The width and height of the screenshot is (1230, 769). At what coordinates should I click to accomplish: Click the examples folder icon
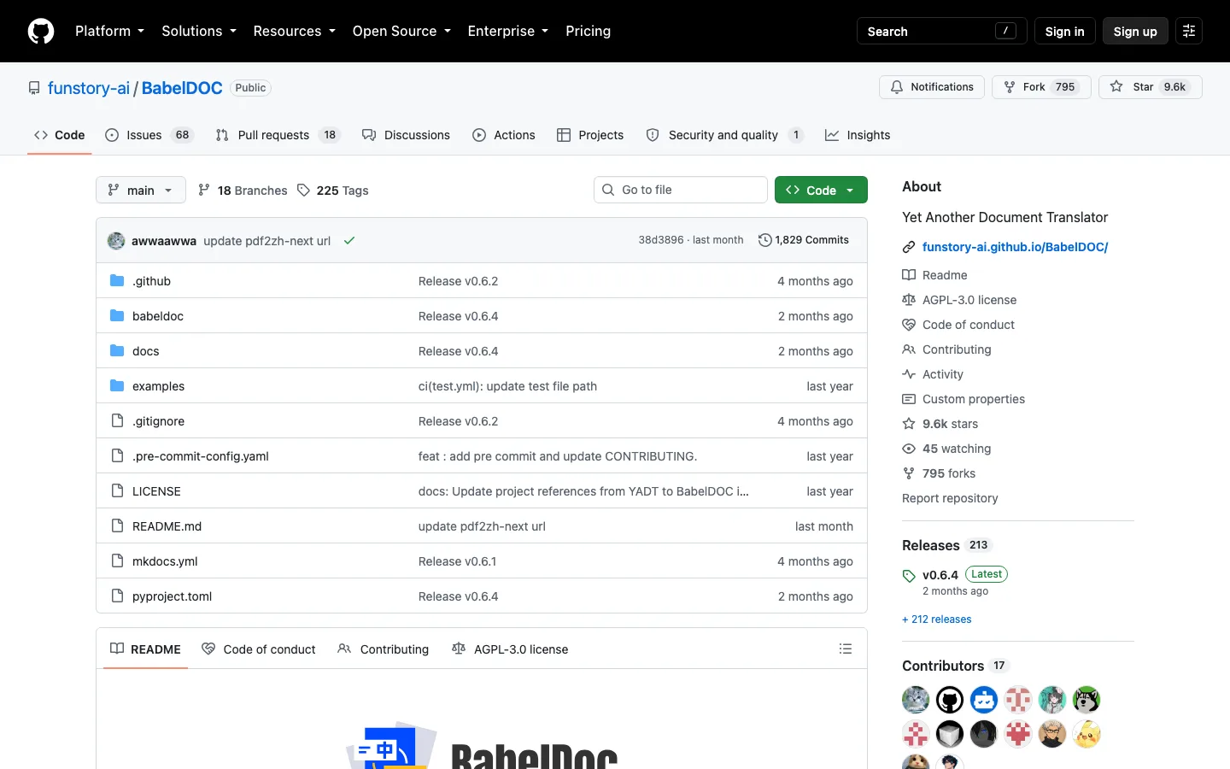117,386
